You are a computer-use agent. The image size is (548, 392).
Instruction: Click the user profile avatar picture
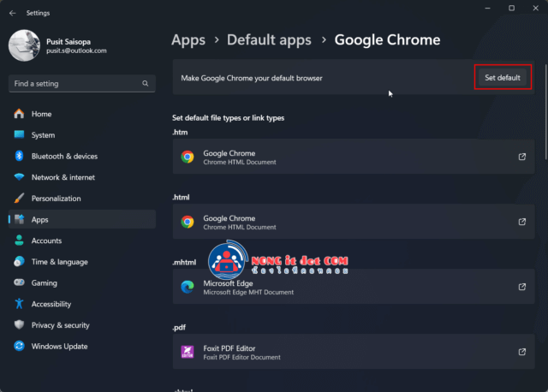point(24,45)
